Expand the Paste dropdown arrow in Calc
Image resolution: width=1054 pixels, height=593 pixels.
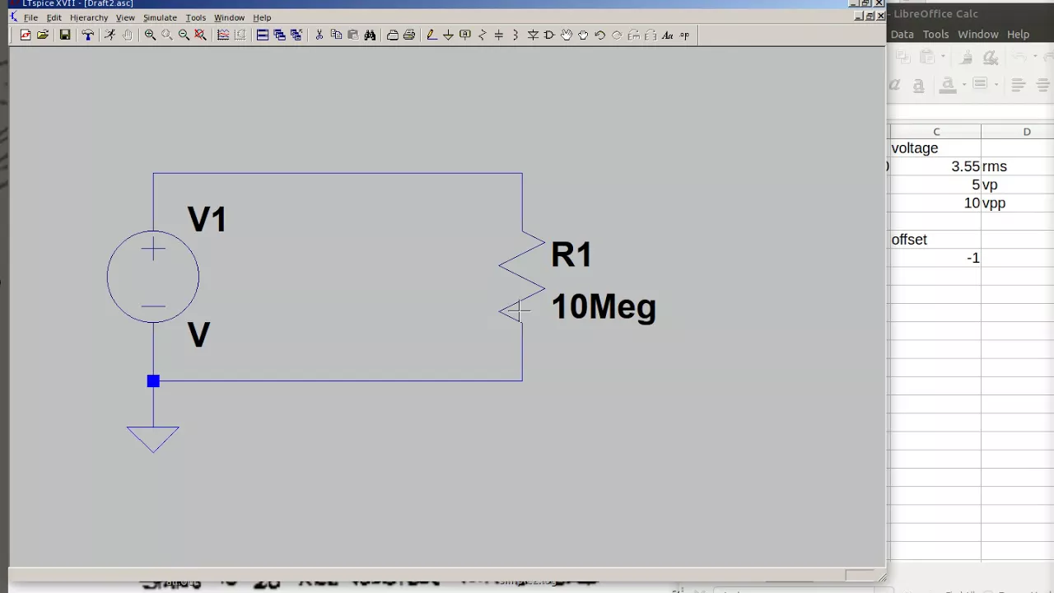click(943, 56)
